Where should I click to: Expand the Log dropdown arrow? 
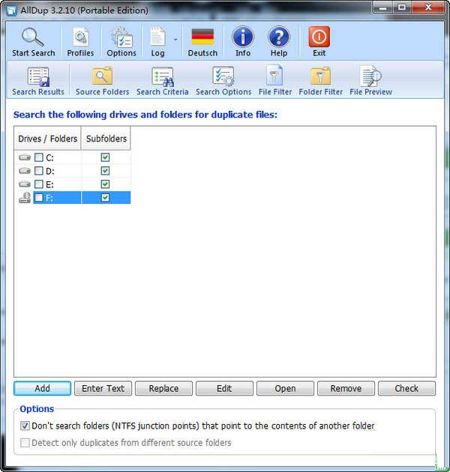click(x=175, y=39)
